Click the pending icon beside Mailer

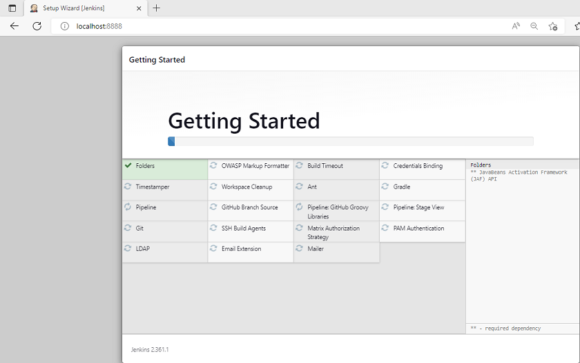click(299, 248)
